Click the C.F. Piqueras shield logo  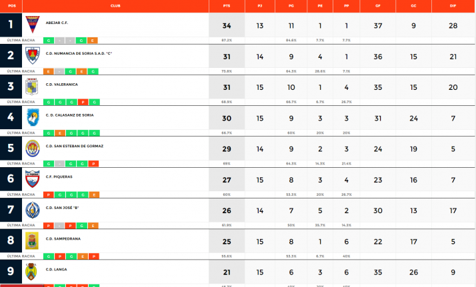[x=31, y=178]
